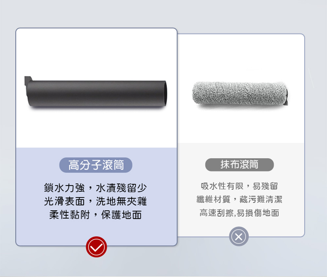Click the text 光滑表面，洗地無夾雜

pos(95,201)
